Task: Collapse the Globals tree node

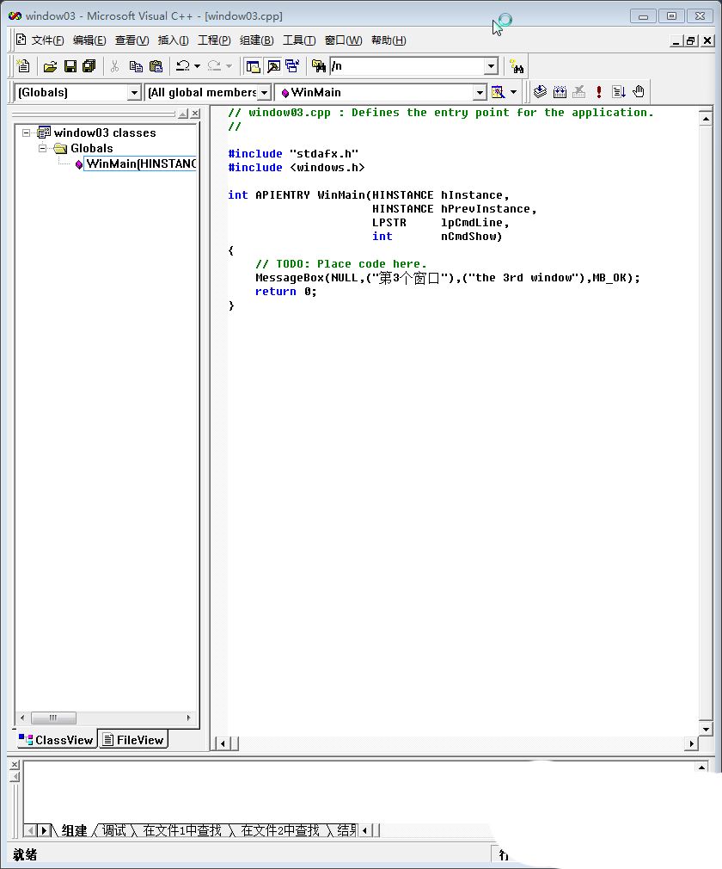Action: point(42,148)
